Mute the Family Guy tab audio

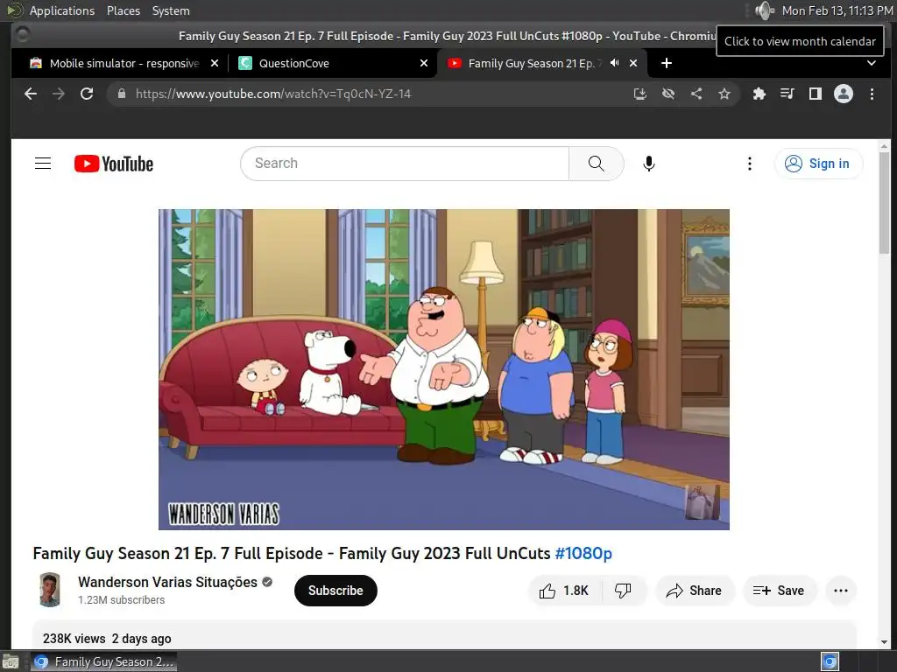pyautogui.click(x=614, y=63)
